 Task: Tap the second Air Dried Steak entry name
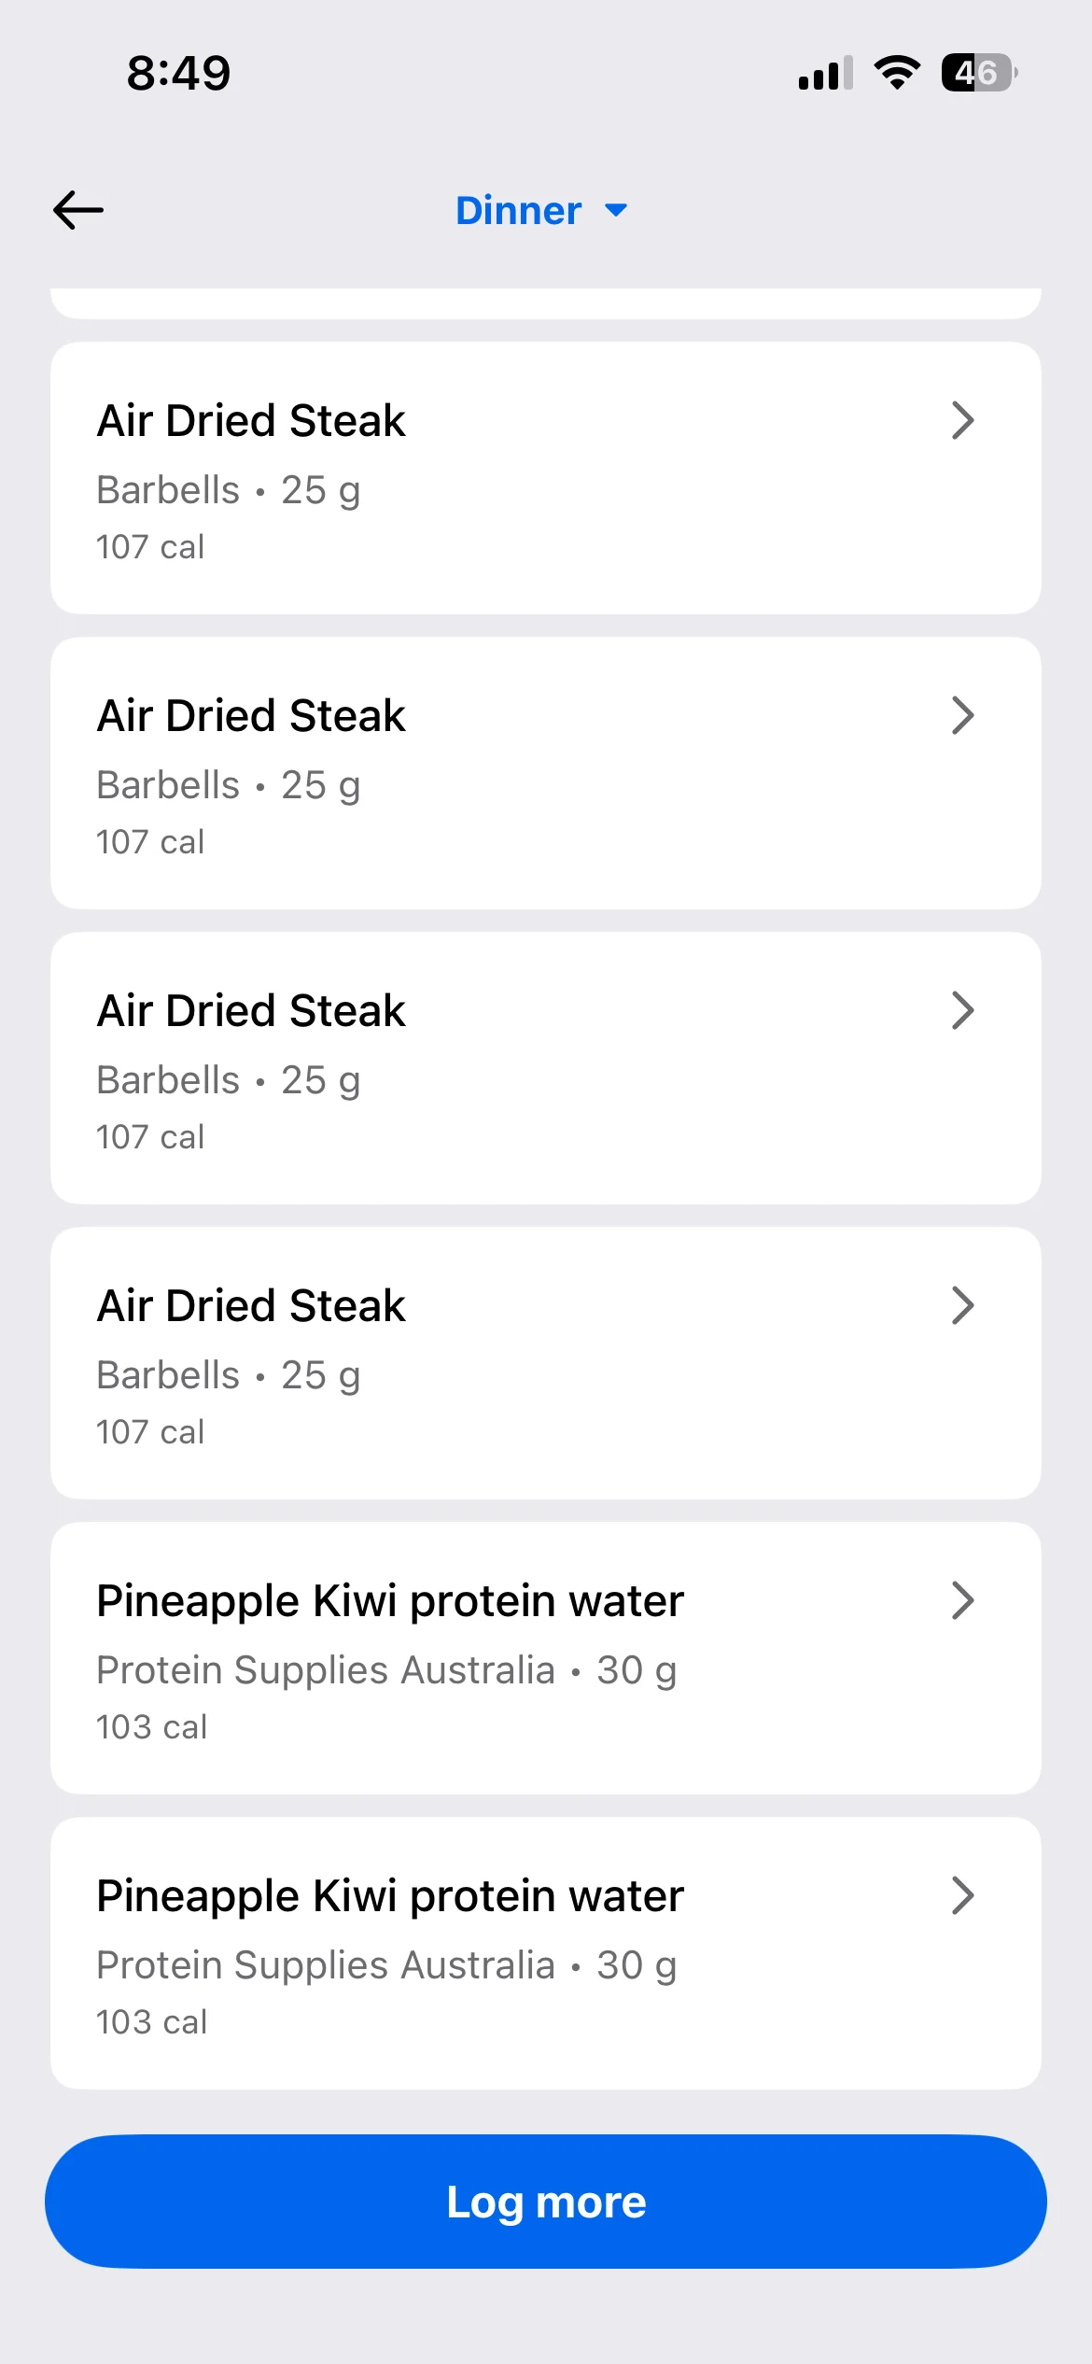[x=251, y=716]
